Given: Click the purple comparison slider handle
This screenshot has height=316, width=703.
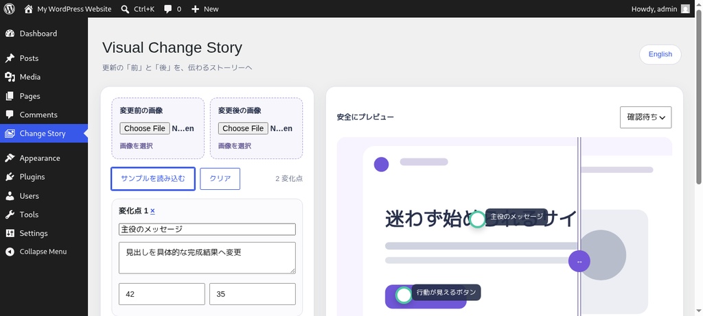Looking at the screenshot, I should coord(579,261).
